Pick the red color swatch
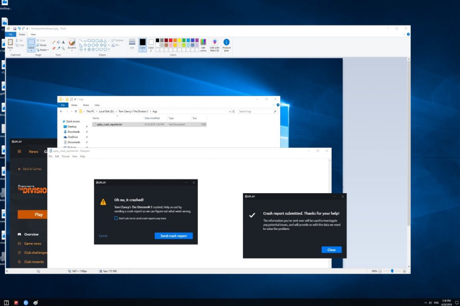Viewport: 460px width, 306px height. pos(171,40)
